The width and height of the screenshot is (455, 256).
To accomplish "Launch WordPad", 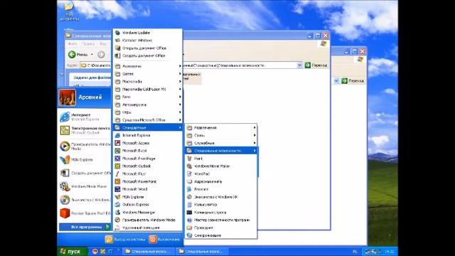I will (221, 174).
